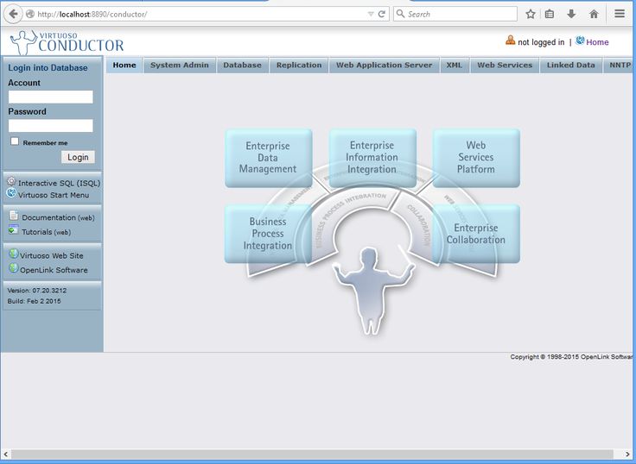Click the Web Services Platform tile
636x464 pixels.
pos(476,158)
